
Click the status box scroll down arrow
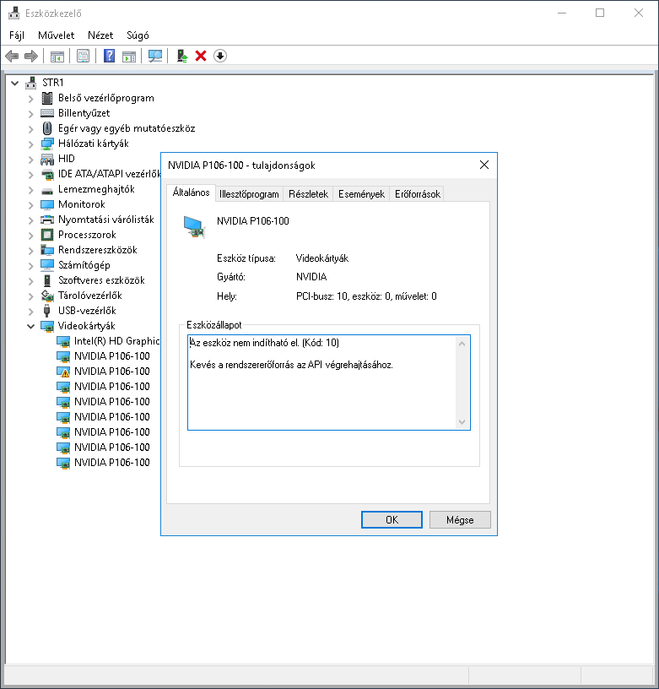point(462,422)
